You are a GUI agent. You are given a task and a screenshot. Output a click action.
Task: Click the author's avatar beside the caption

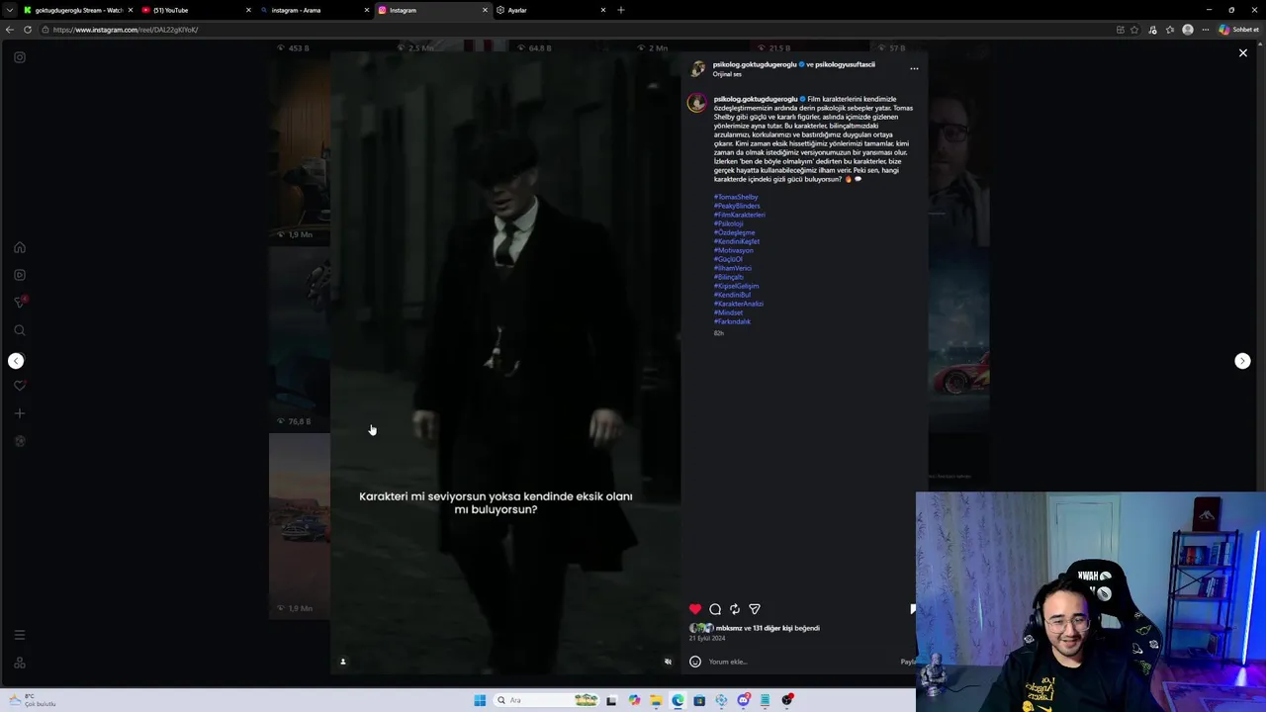(x=697, y=103)
